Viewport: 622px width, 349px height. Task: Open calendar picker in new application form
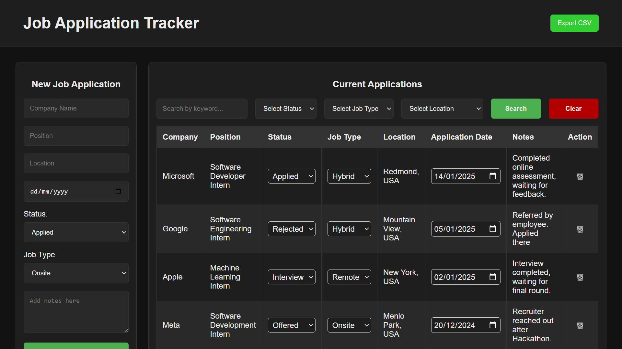pos(118,191)
